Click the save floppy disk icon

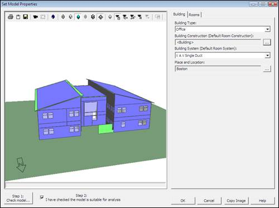point(26,17)
